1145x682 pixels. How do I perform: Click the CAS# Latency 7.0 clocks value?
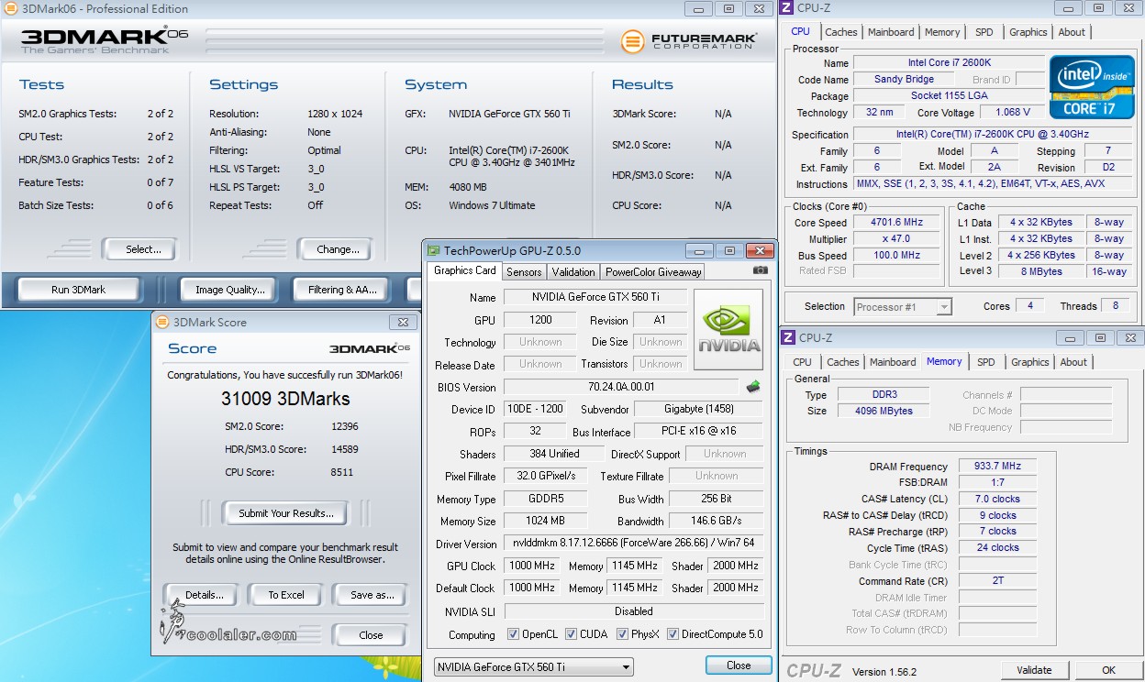tap(997, 500)
